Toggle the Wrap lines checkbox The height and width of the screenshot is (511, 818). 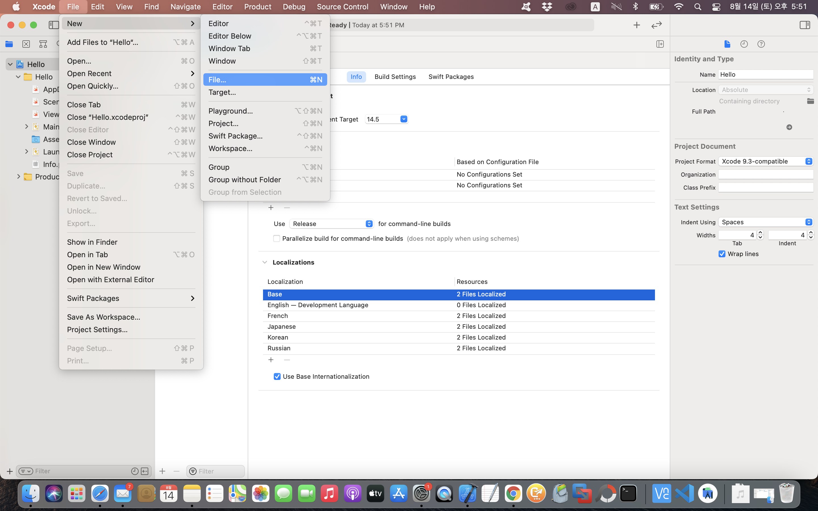722,254
